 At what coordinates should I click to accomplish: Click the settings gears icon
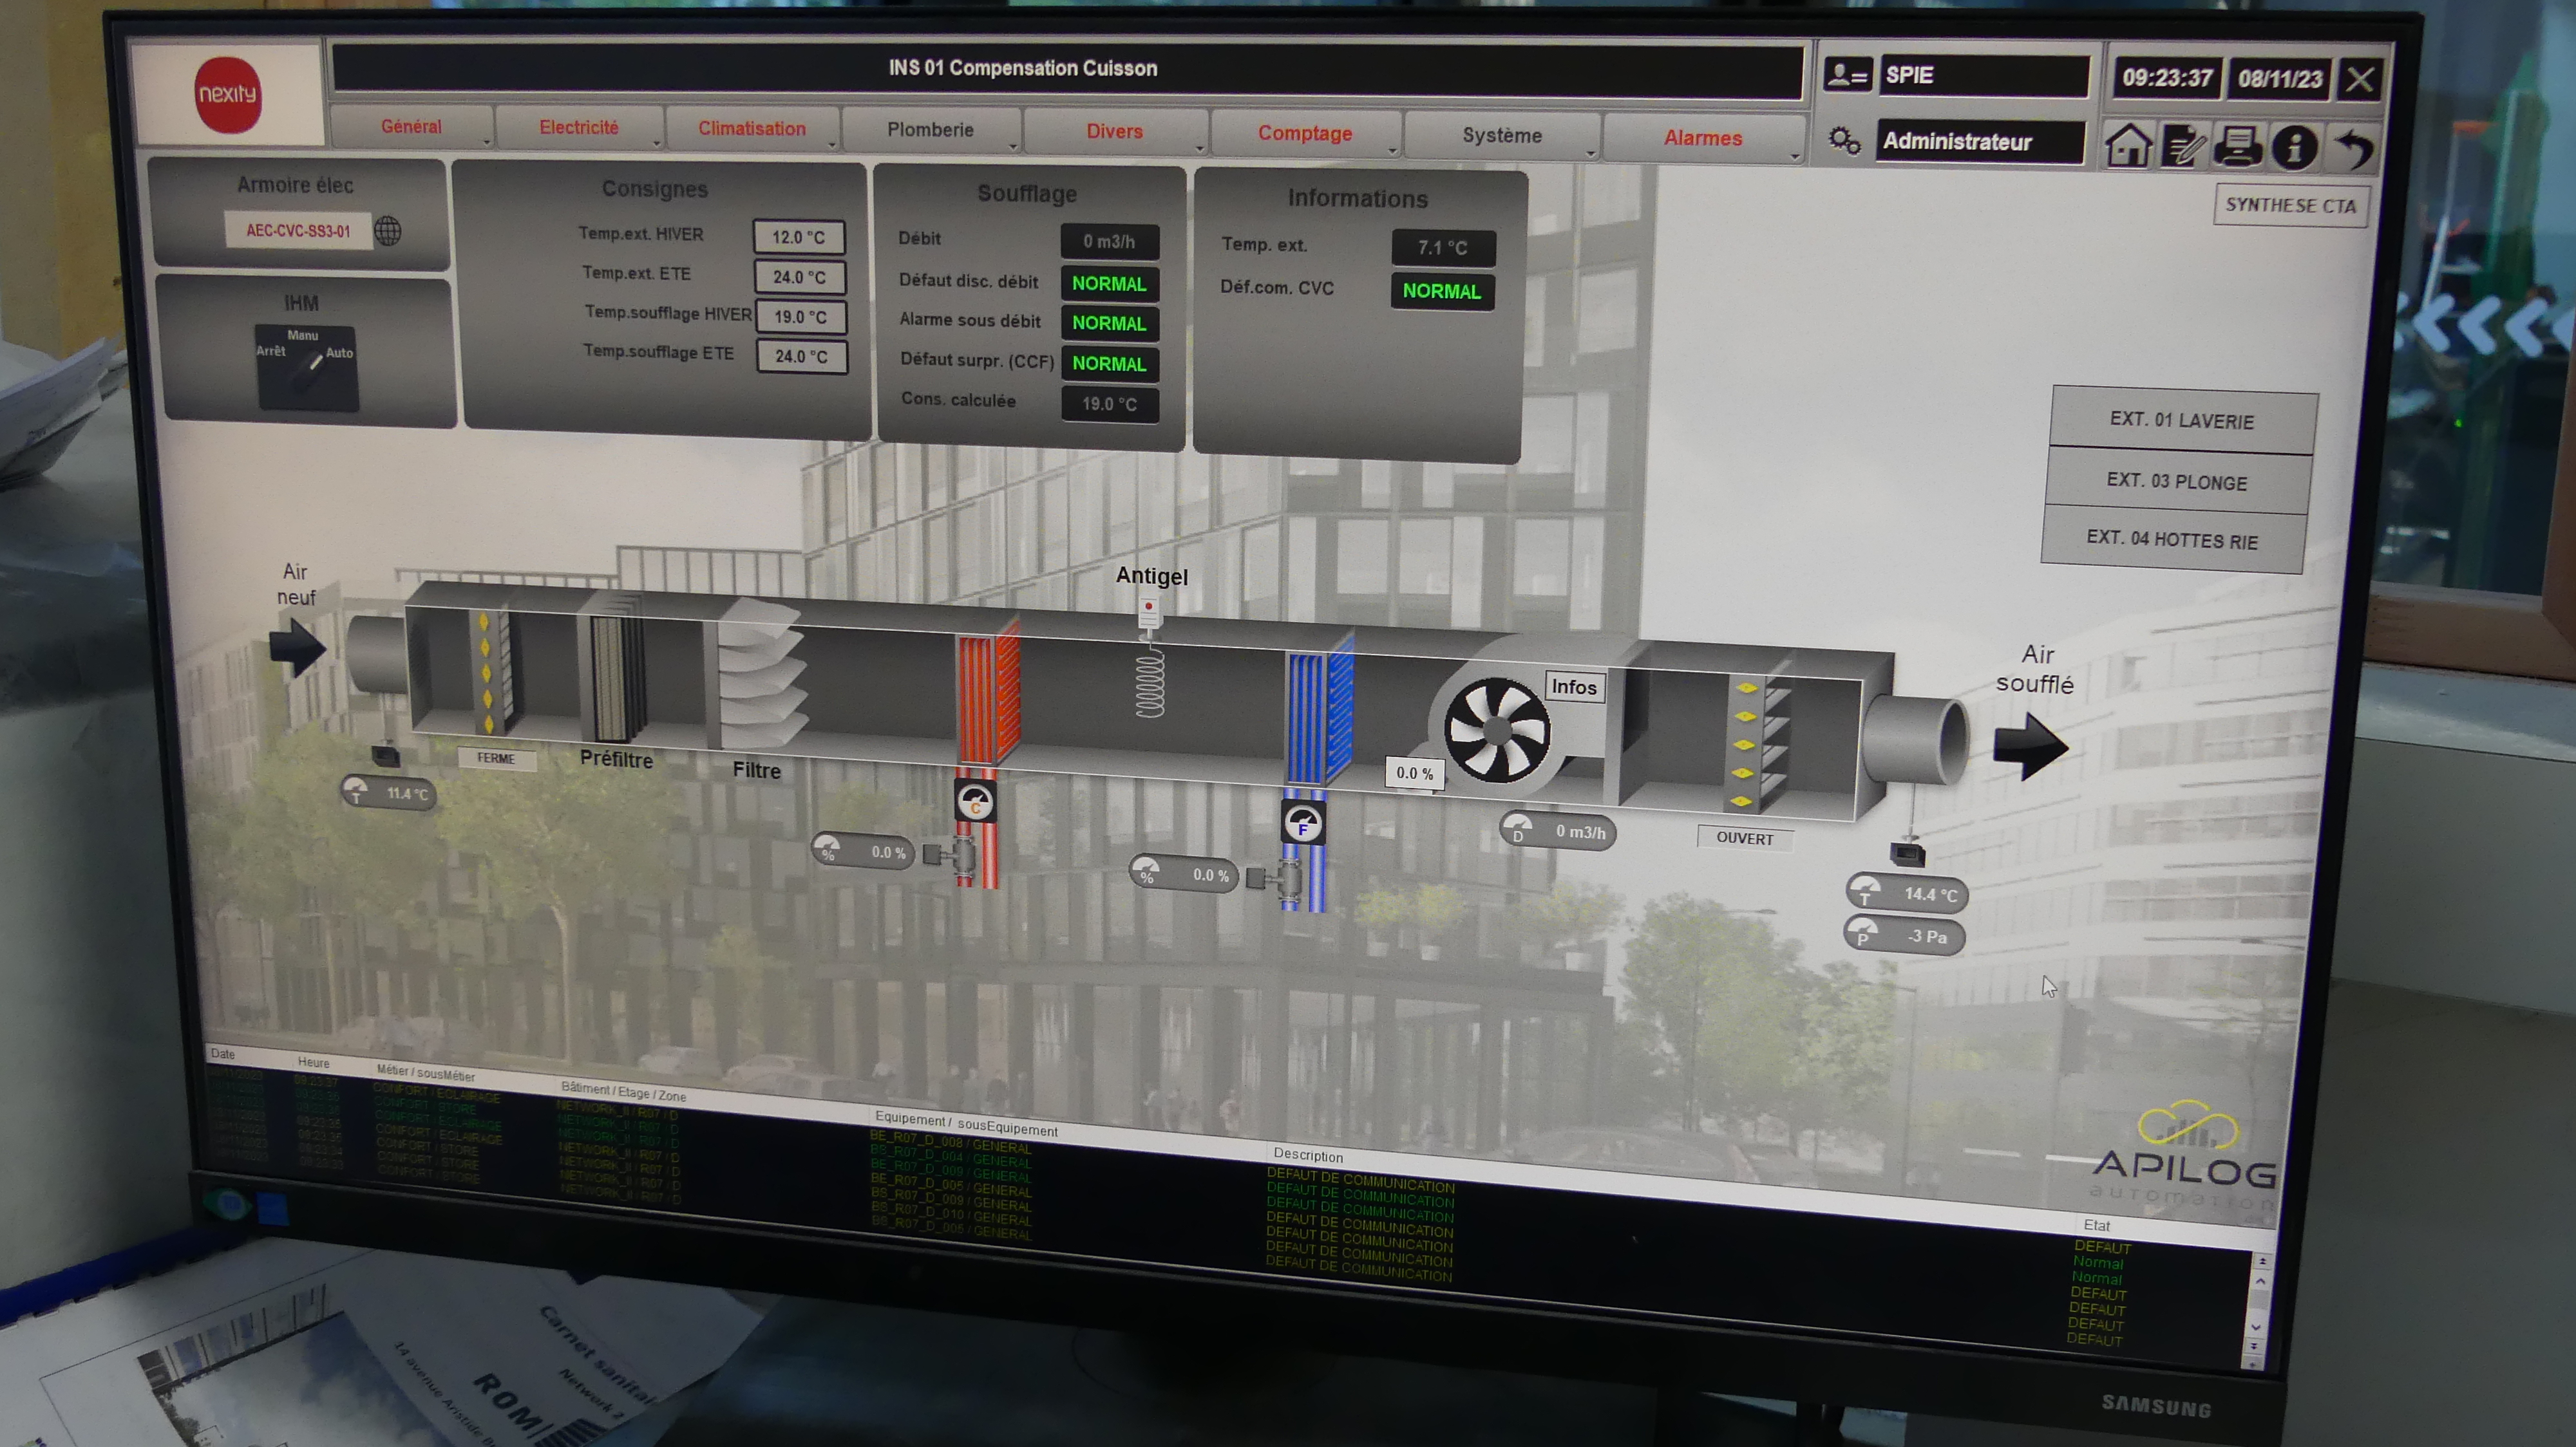click(1844, 140)
